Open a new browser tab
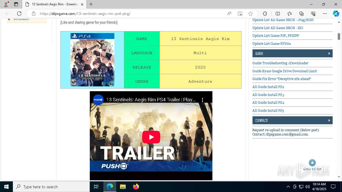The height and width of the screenshot is (192, 342). (x=91, y=4)
